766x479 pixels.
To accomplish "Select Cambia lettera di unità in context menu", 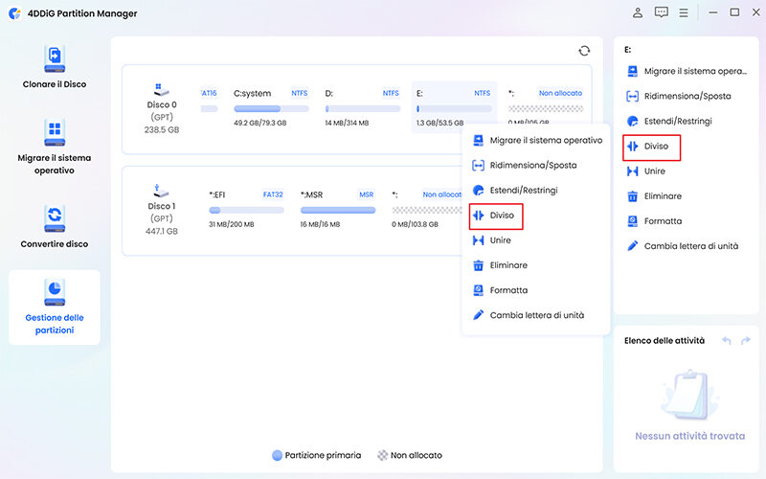I will (536, 315).
